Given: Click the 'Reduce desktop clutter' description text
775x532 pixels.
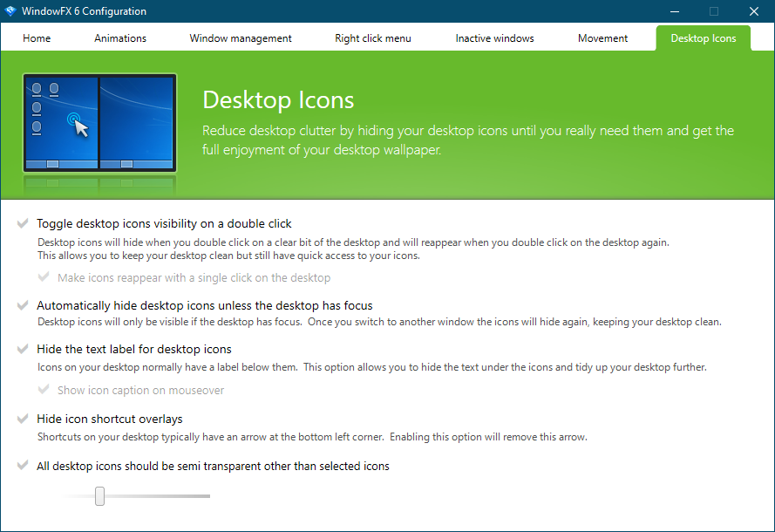Looking at the screenshot, I should 468,140.
